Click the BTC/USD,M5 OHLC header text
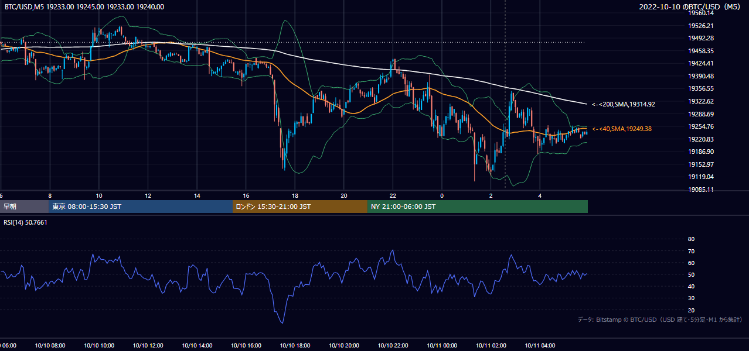This screenshot has height=351, width=749. (84, 7)
